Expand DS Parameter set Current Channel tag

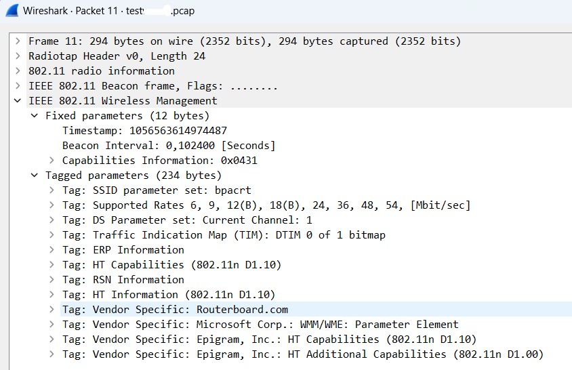pos(52,220)
